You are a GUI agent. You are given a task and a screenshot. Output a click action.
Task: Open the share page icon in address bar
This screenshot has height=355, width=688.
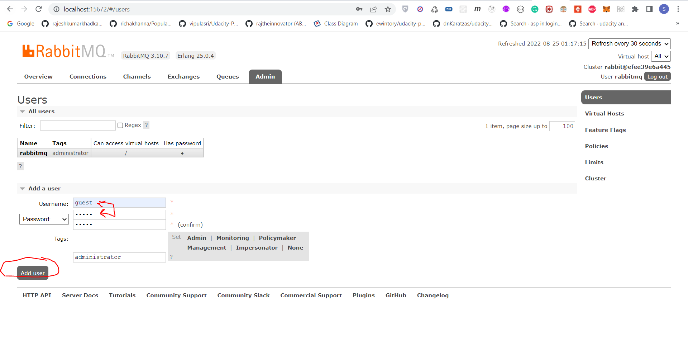[x=374, y=9]
